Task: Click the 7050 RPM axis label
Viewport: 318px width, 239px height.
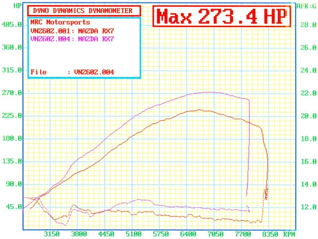Action: [216, 234]
